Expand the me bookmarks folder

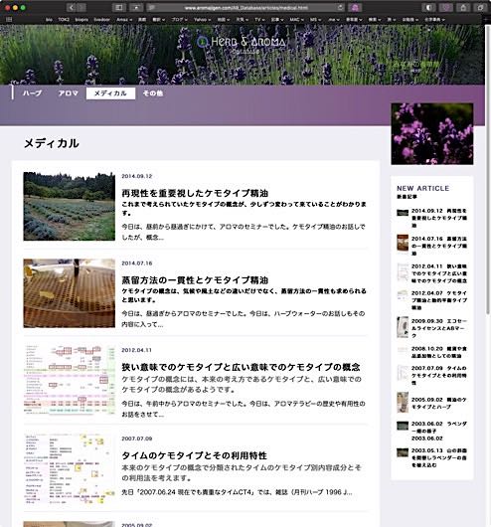[334, 20]
